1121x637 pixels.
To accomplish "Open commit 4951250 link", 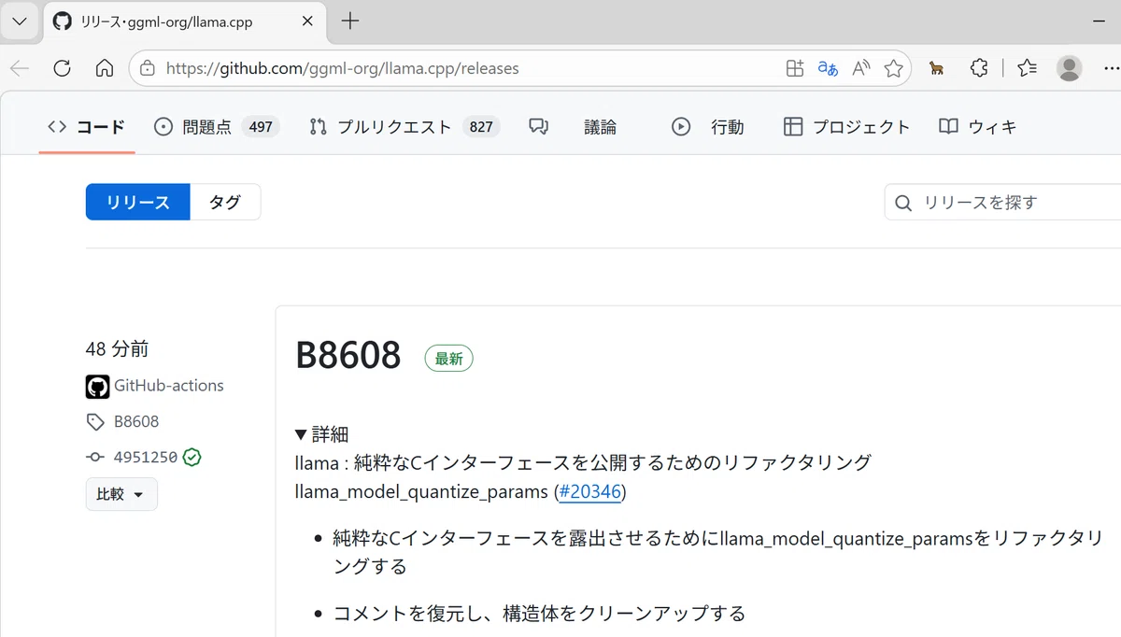I will (x=146, y=458).
